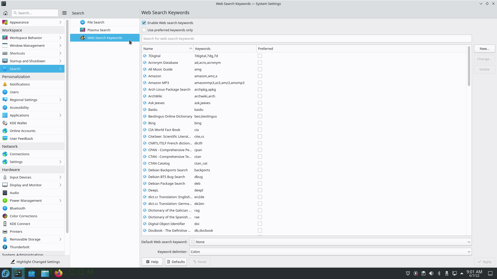The height and width of the screenshot is (279, 497).
Task: Click the User Feedback icon
Action: pyautogui.click(x=5, y=138)
